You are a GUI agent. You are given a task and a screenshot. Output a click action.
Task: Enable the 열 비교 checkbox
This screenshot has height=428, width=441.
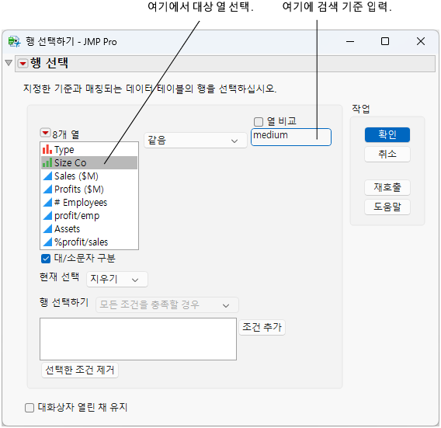point(259,122)
